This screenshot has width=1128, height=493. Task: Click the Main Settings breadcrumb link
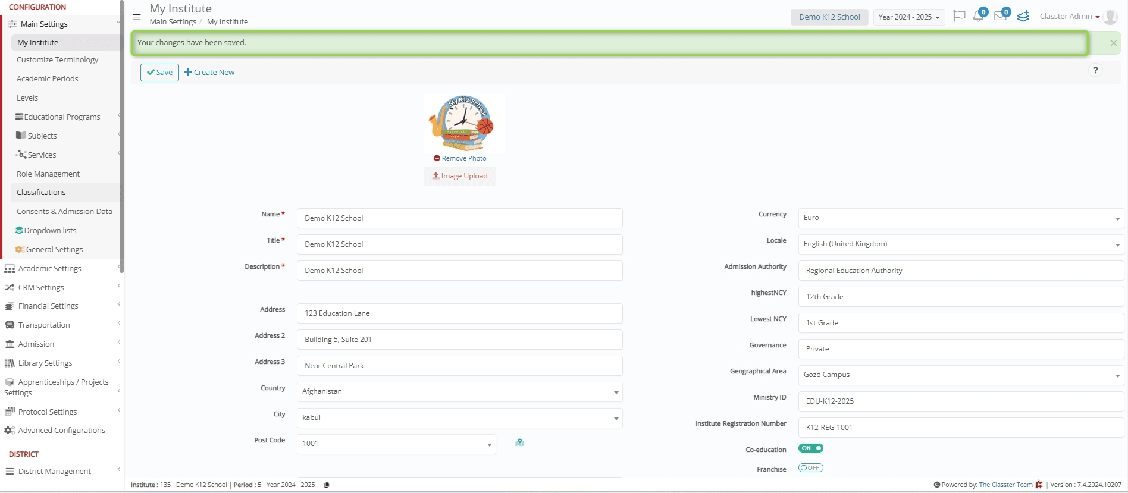(x=173, y=22)
